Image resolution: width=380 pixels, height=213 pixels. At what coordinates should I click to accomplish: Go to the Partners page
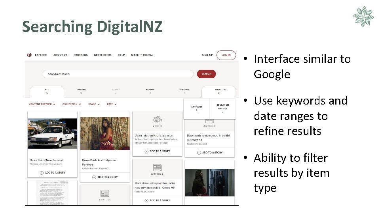click(x=81, y=55)
